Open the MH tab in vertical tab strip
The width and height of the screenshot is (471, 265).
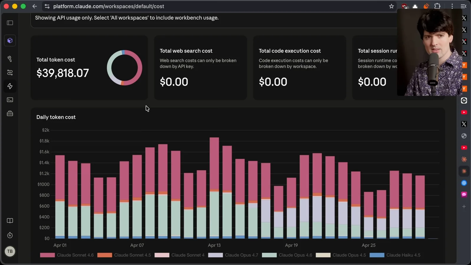click(x=464, y=100)
